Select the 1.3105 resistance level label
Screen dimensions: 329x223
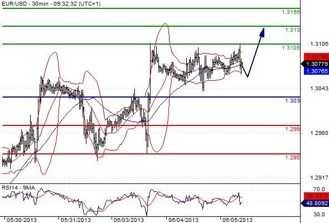click(291, 48)
